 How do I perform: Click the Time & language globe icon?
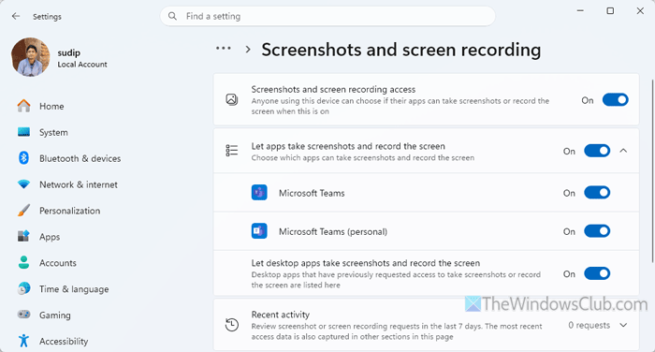pos(23,288)
